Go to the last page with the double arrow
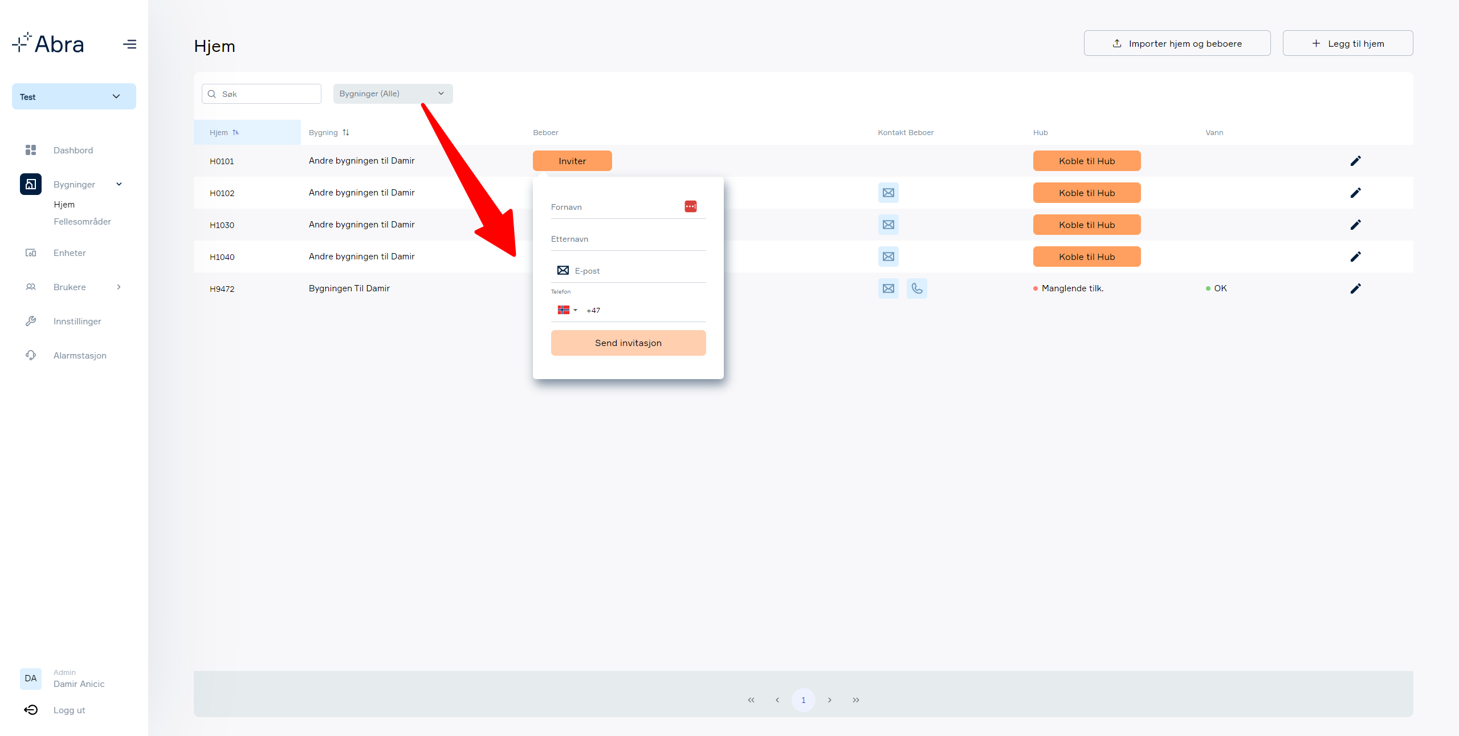The image size is (1459, 736). [855, 700]
